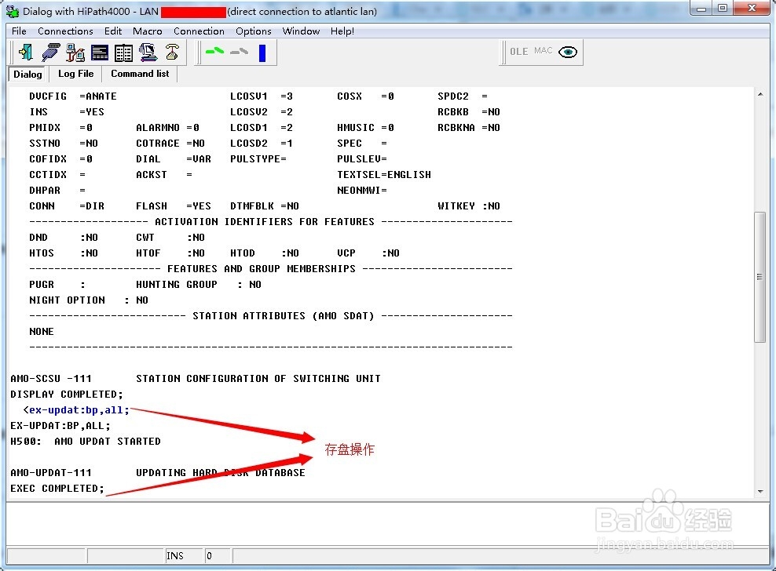776x571 pixels.
Task: Click the gray disconnect line icon
Action: [239, 51]
